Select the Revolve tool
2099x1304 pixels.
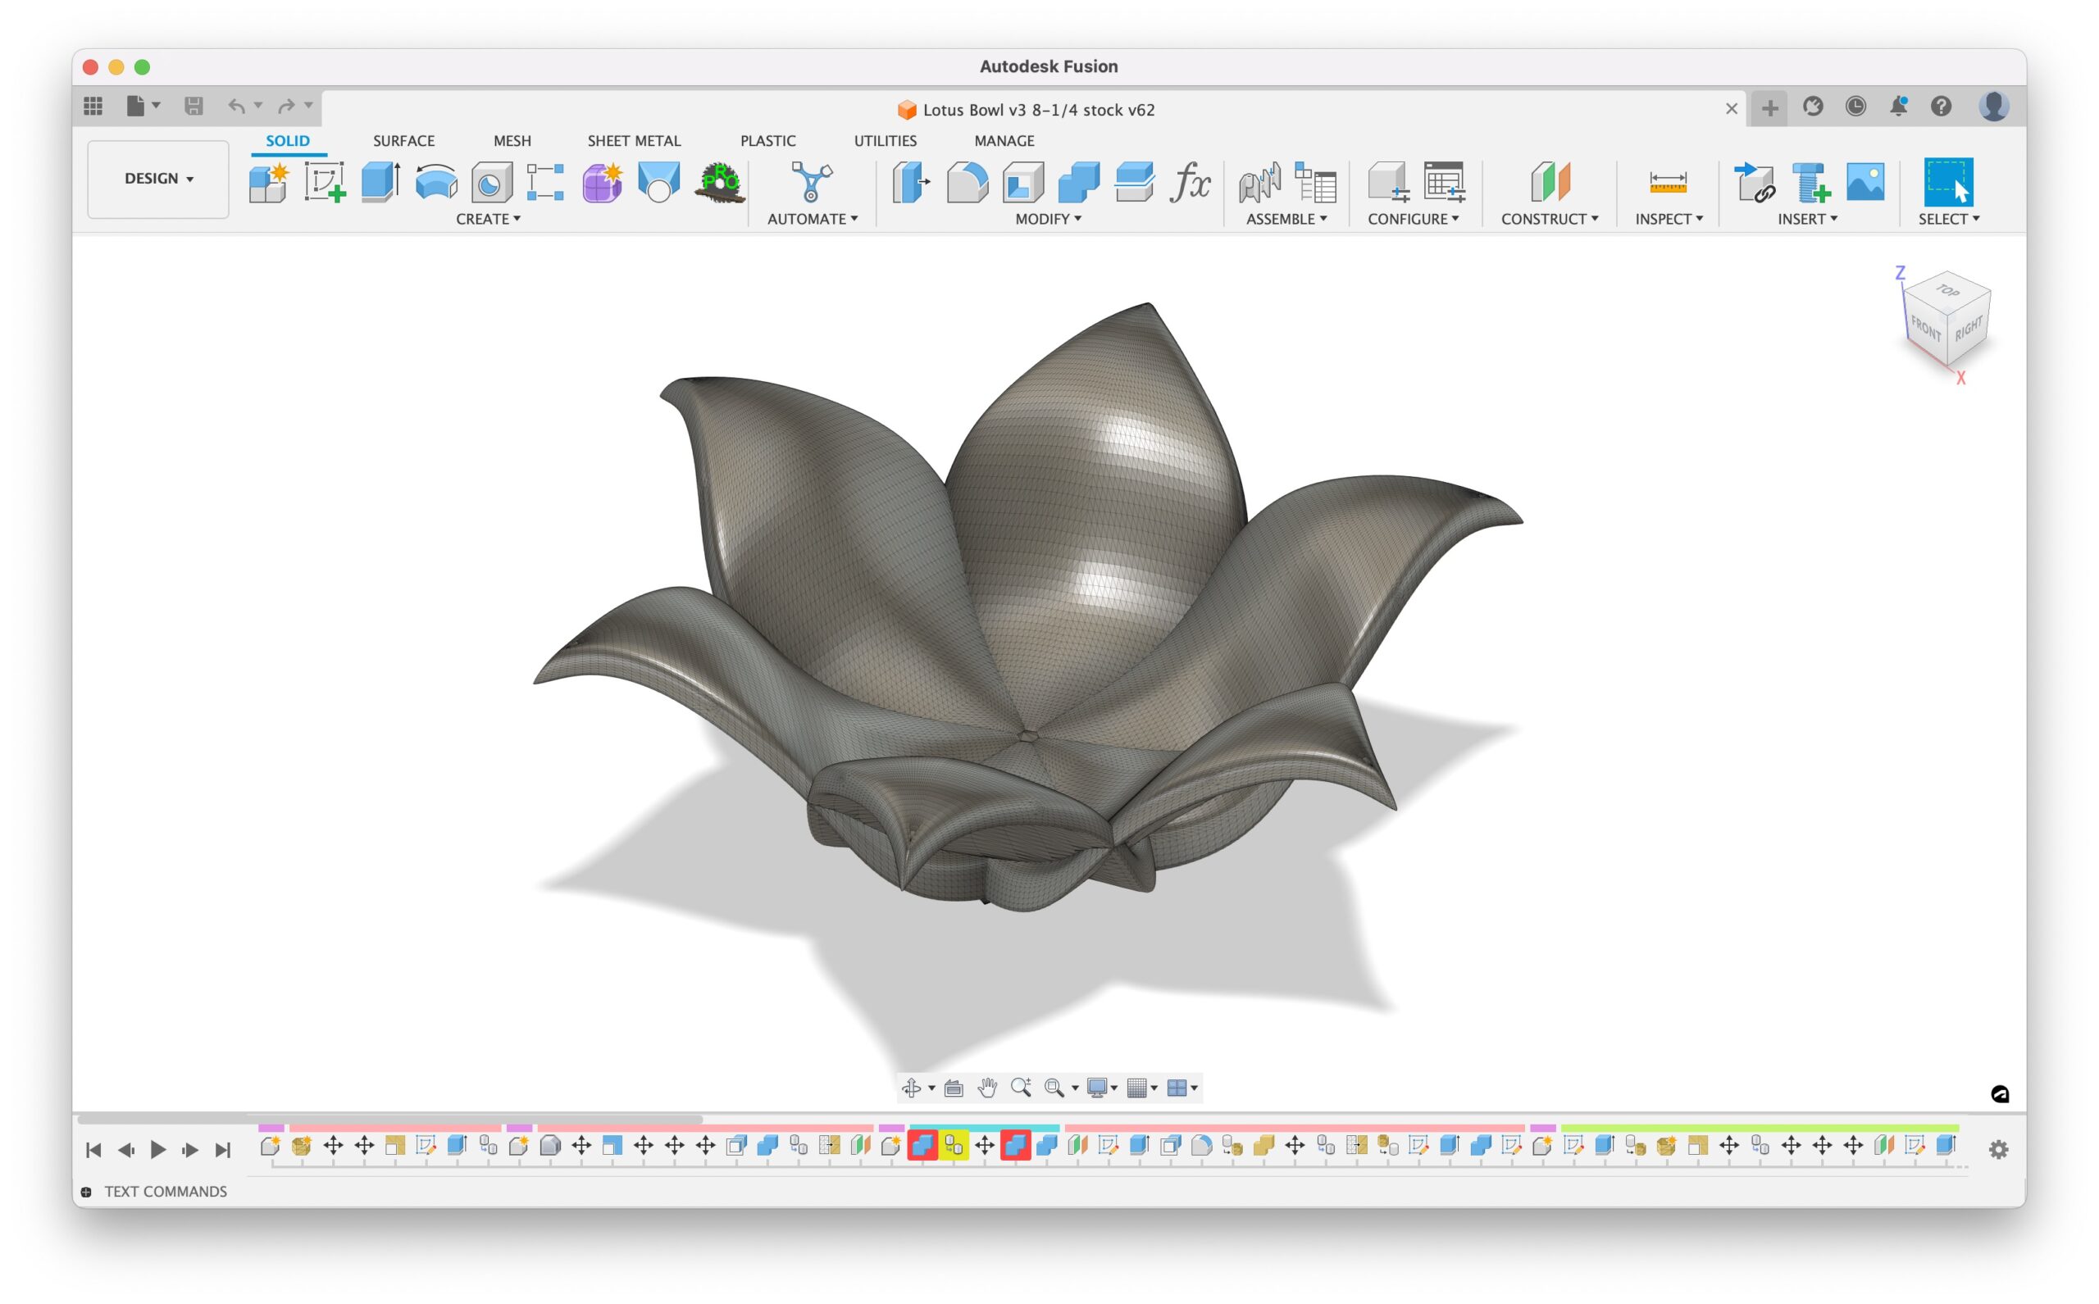tap(435, 182)
